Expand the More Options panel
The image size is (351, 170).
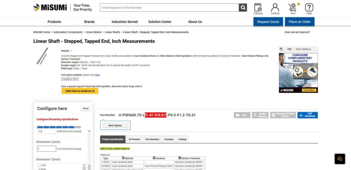click(115, 126)
